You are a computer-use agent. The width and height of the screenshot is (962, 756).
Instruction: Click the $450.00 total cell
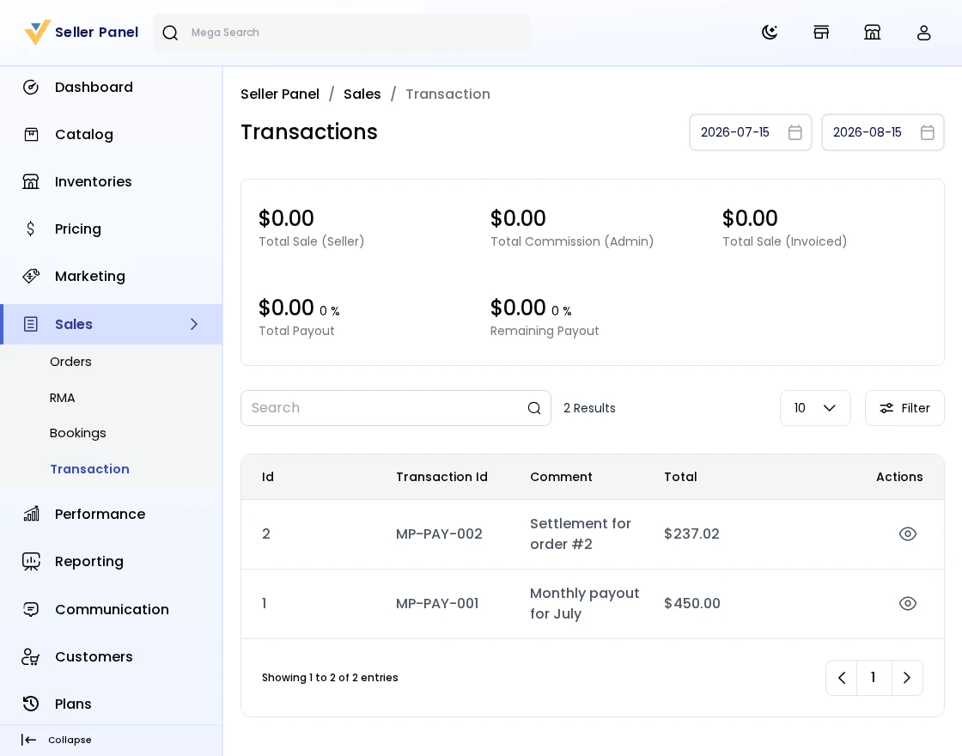692,603
